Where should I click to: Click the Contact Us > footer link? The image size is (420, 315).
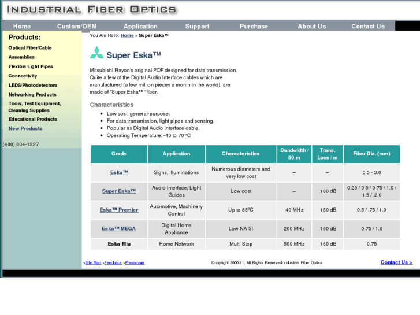[396, 262]
